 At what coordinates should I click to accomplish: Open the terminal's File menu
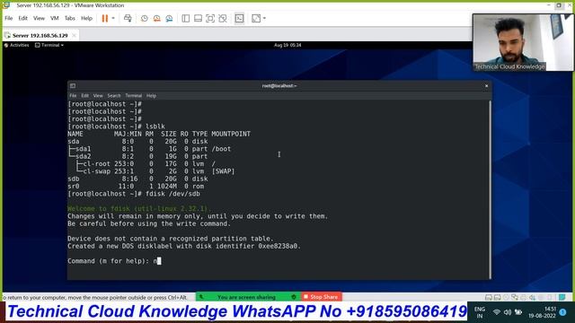[73, 96]
